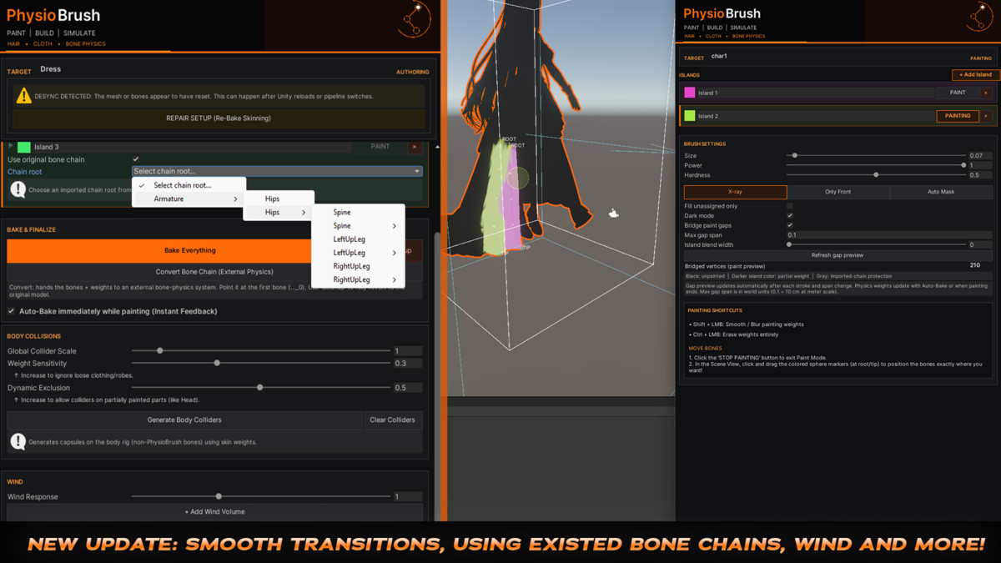
Task: Click the brush Hardness slider handle
Action: tap(876, 175)
